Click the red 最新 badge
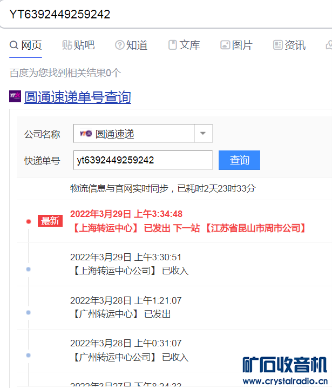Image resolution: width=332 pixels, height=388 pixels. coord(50,221)
